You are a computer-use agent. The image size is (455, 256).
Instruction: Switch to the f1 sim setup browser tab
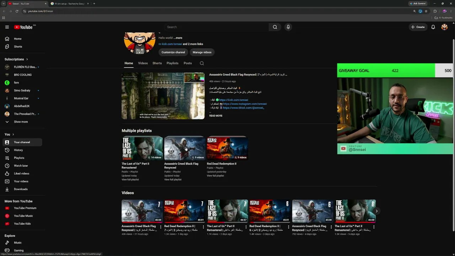point(70,4)
